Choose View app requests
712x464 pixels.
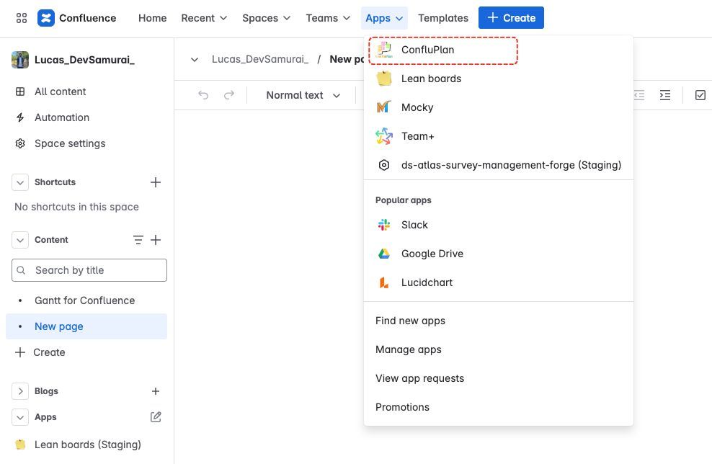(x=499, y=378)
